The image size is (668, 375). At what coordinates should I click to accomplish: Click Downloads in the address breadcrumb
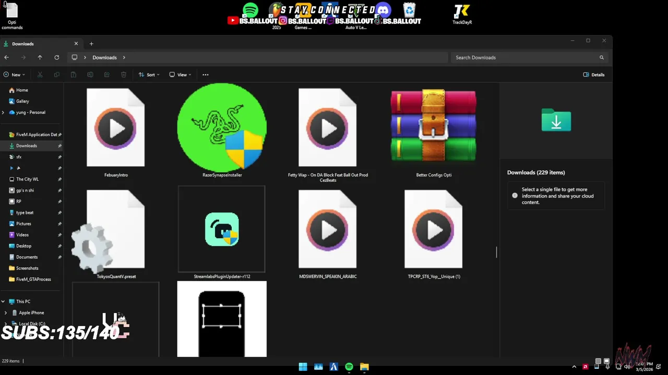[104, 57]
